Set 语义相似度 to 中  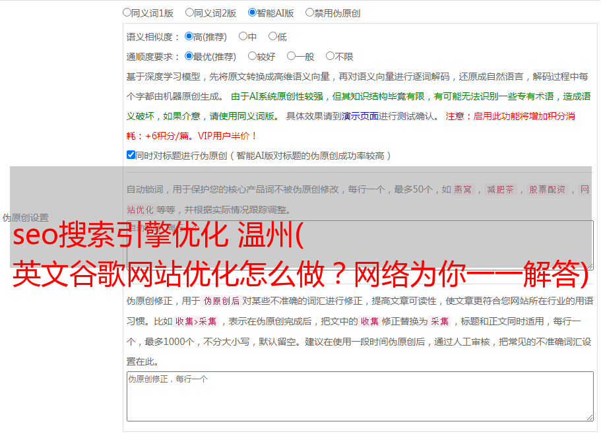(243, 36)
